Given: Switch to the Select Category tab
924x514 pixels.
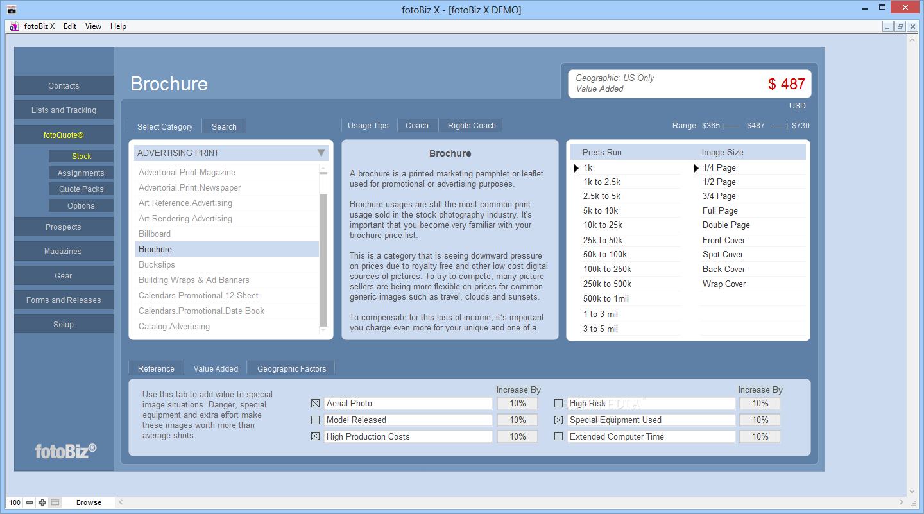Looking at the screenshot, I should point(165,126).
